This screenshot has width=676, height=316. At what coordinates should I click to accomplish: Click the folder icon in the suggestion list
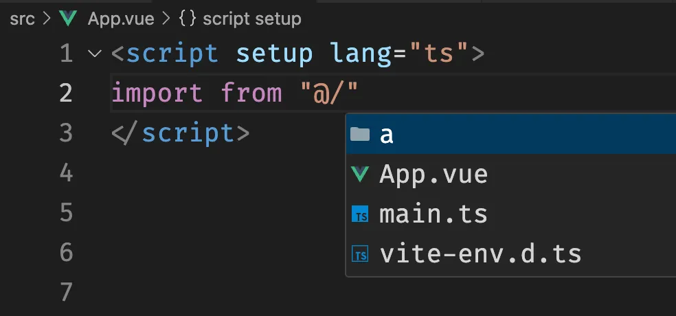click(360, 135)
